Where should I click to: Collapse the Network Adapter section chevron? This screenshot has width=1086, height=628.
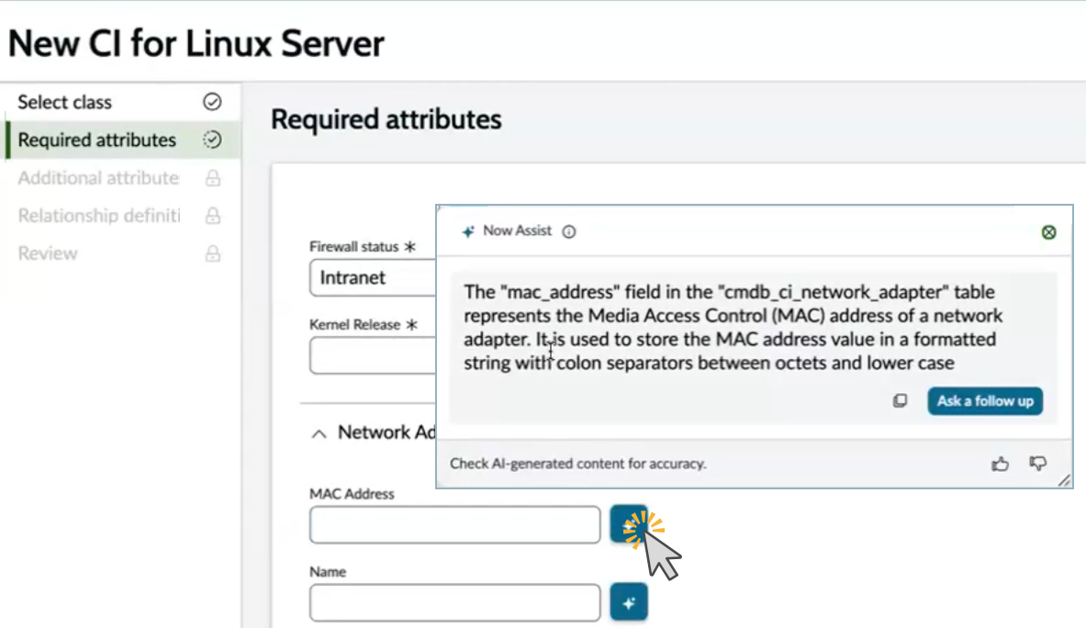point(319,434)
